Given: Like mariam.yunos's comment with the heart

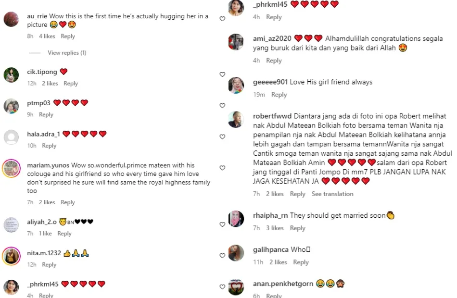Looking at the screenshot, I should [x=222, y=168].
